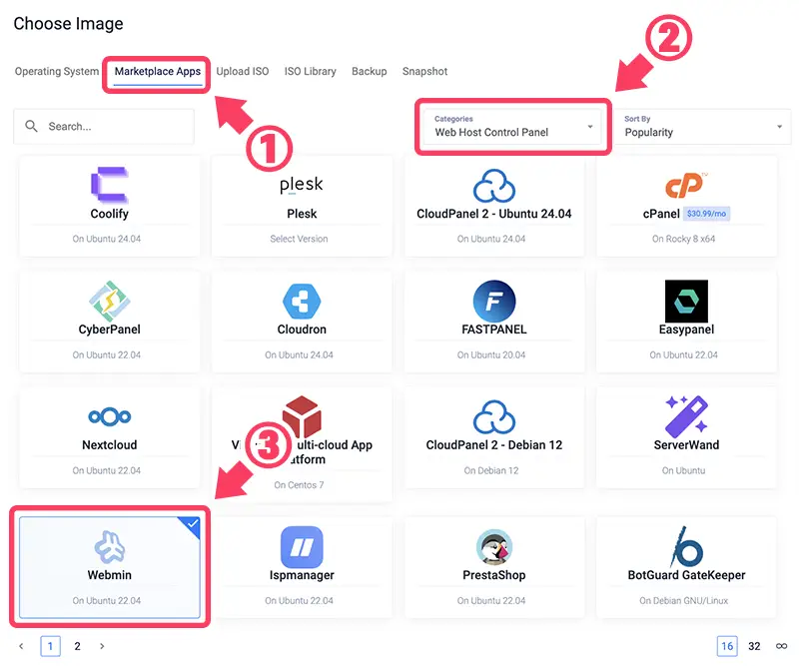Pick the Nextcloud three-circle logo

point(110,416)
